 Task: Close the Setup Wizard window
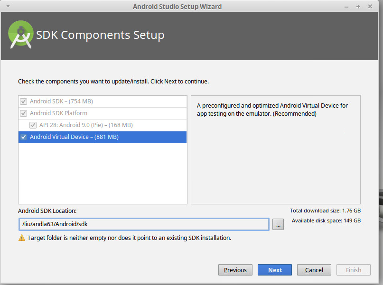[370, 7]
